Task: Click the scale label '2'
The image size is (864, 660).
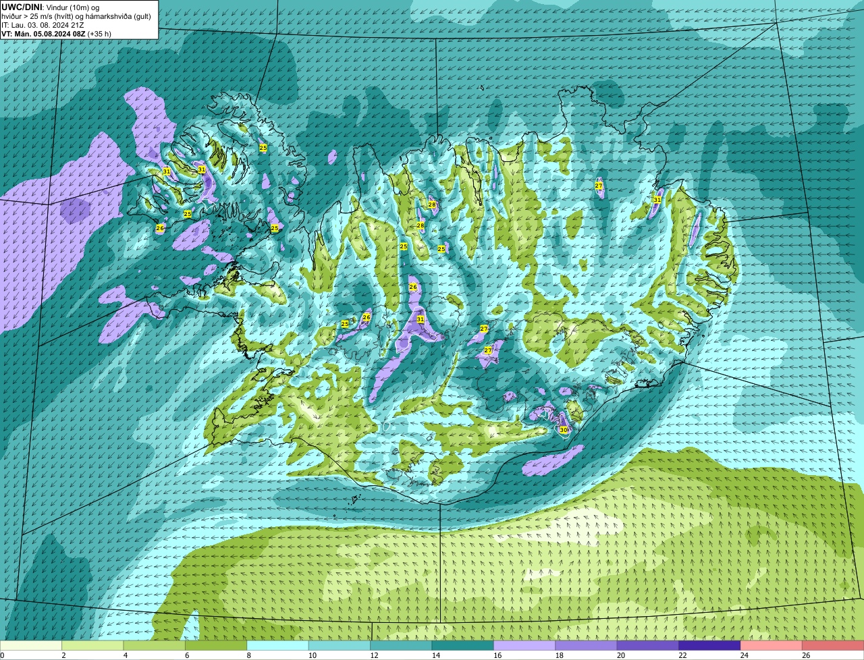Action: click(63, 655)
